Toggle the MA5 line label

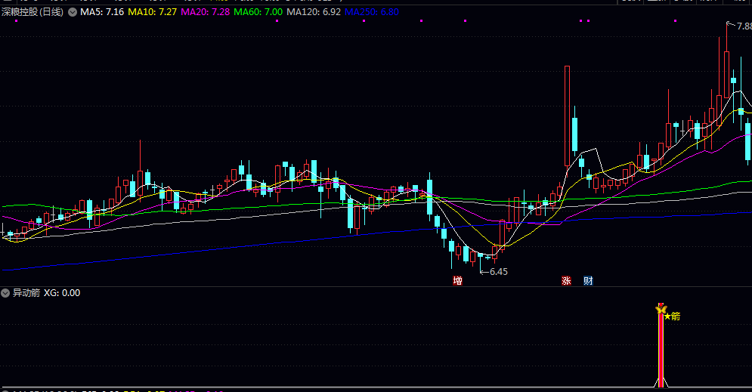pyautogui.click(x=102, y=12)
